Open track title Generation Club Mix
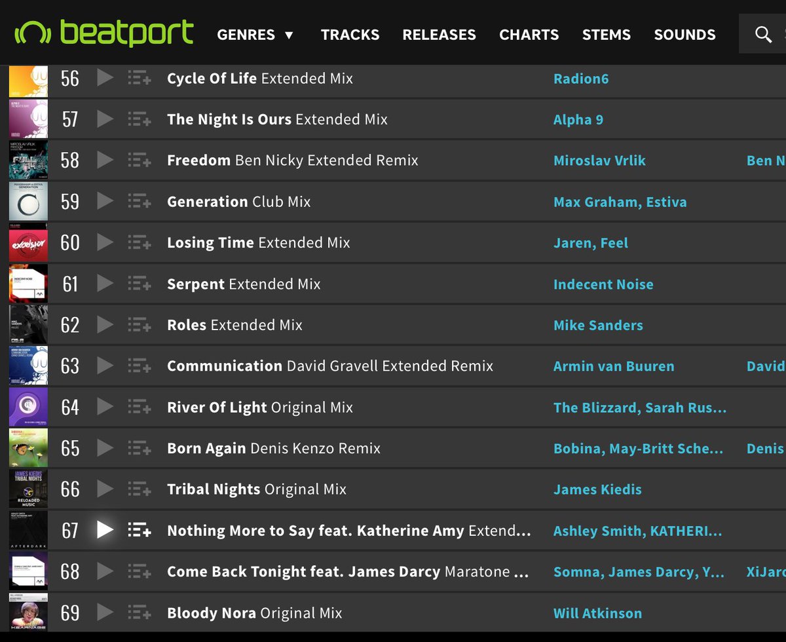The image size is (786, 642). (x=239, y=202)
